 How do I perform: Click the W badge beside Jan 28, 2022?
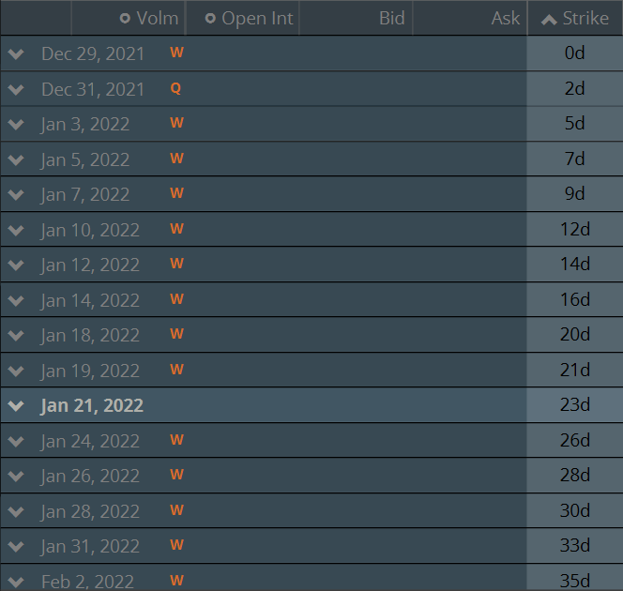176,511
